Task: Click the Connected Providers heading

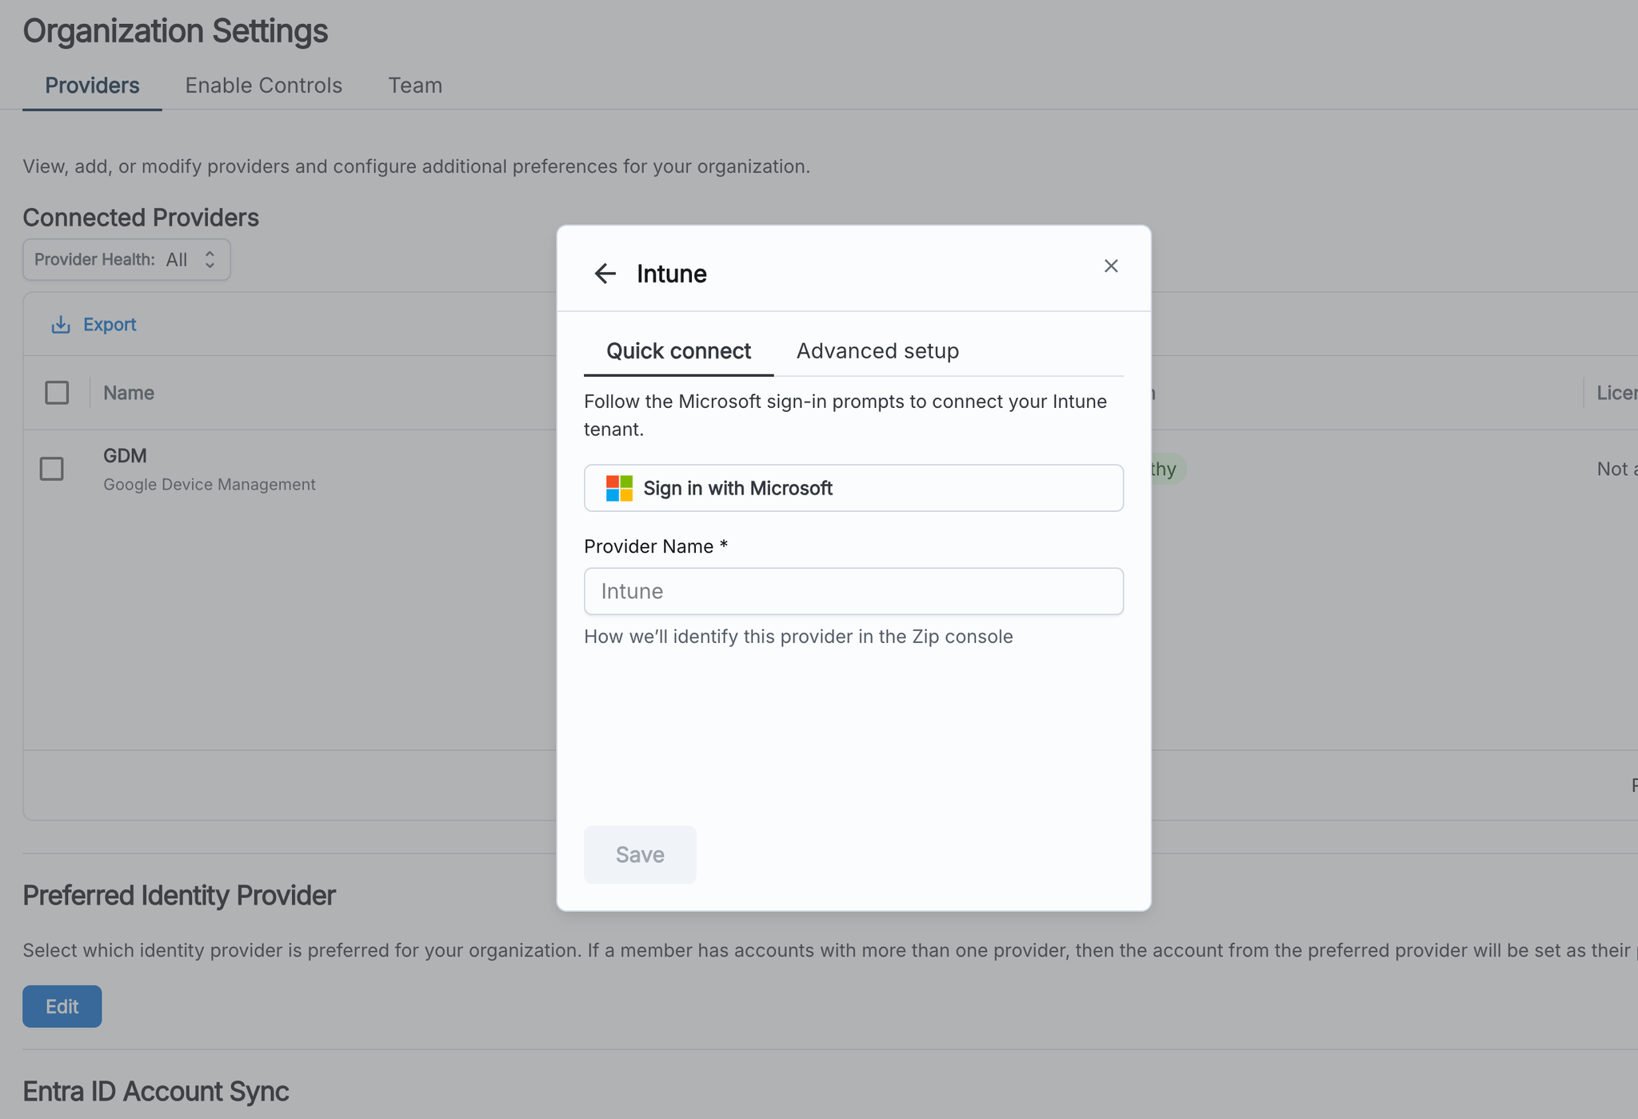Action: [141, 218]
